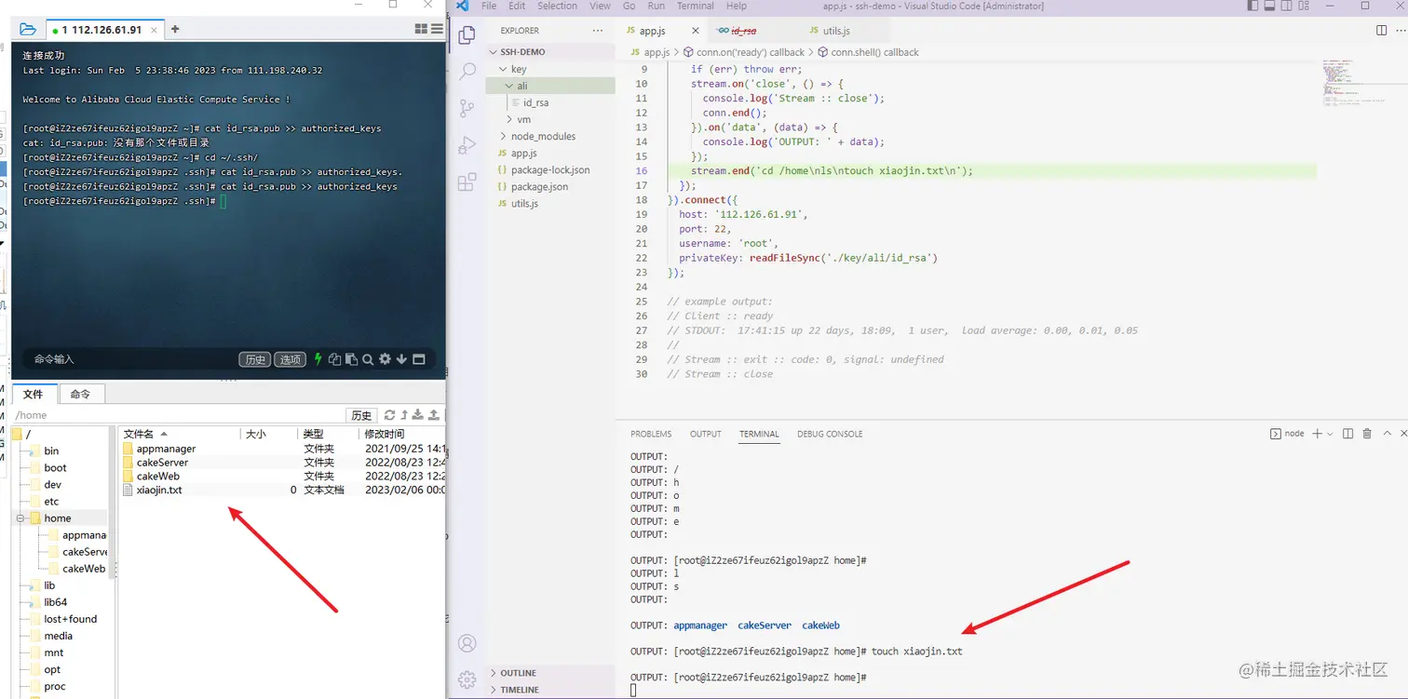Click the 选项 button in command input bar
This screenshot has height=699, width=1408.
click(291, 359)
